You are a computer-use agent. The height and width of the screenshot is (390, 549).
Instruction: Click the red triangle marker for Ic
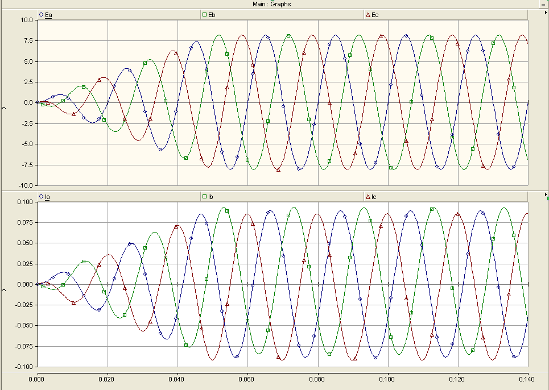coord(368,197)
